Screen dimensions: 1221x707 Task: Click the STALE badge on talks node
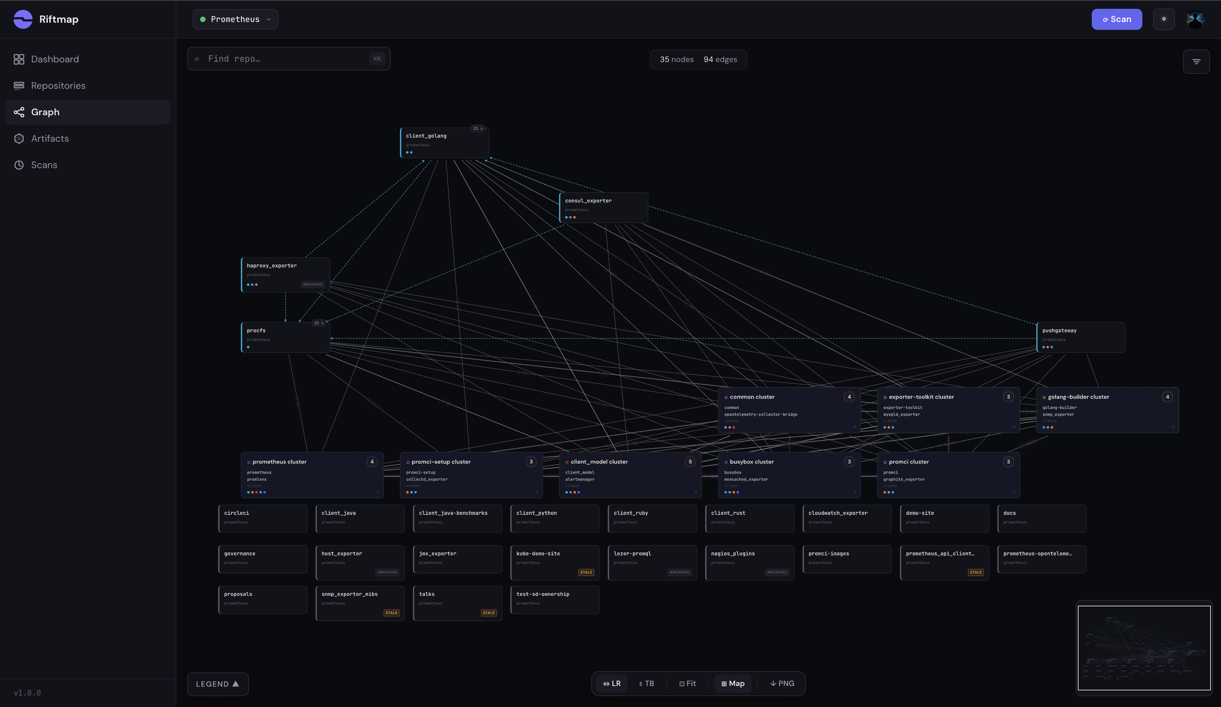point(488,613)
